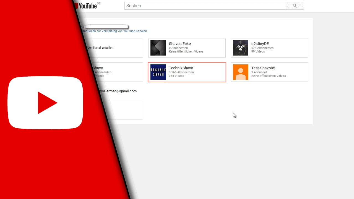Viewport: 354px width, 199px height.
Task: Open the YouTube-Kanälen management info link
Action: [114, 31]
